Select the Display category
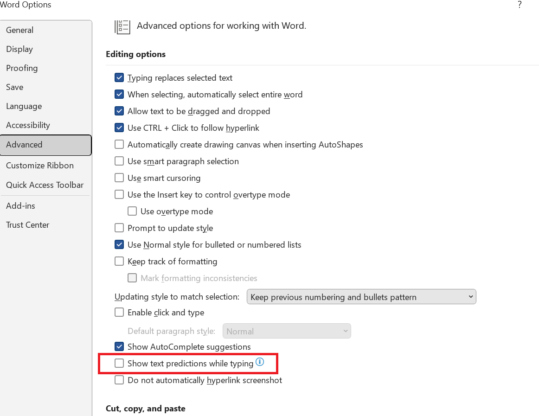This screenshot has width=539, height=416. [19, 49]
